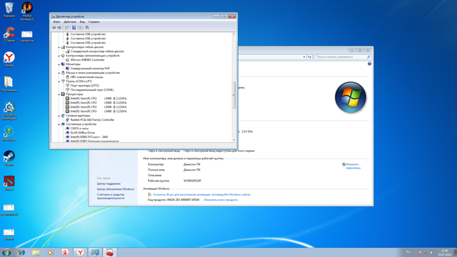Collapse the Системные устройства category
The height and width of the screenshot is (257, 457).
coord(59,125)
